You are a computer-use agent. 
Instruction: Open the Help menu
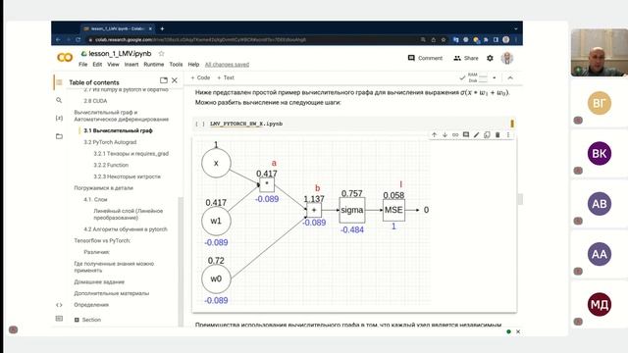tap(193, 65)
